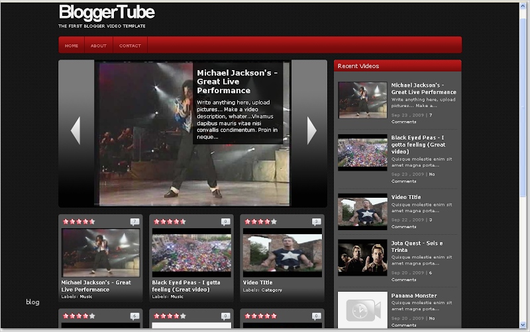This screenshot has height=332, width=530.
Task: Click the next slide arrow in the slider
Action: tap(311, 130)
